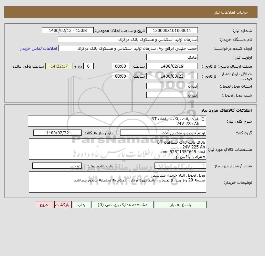Click the 'مهلت ارسال پاسخ:' label

click(x=235, y=66)
